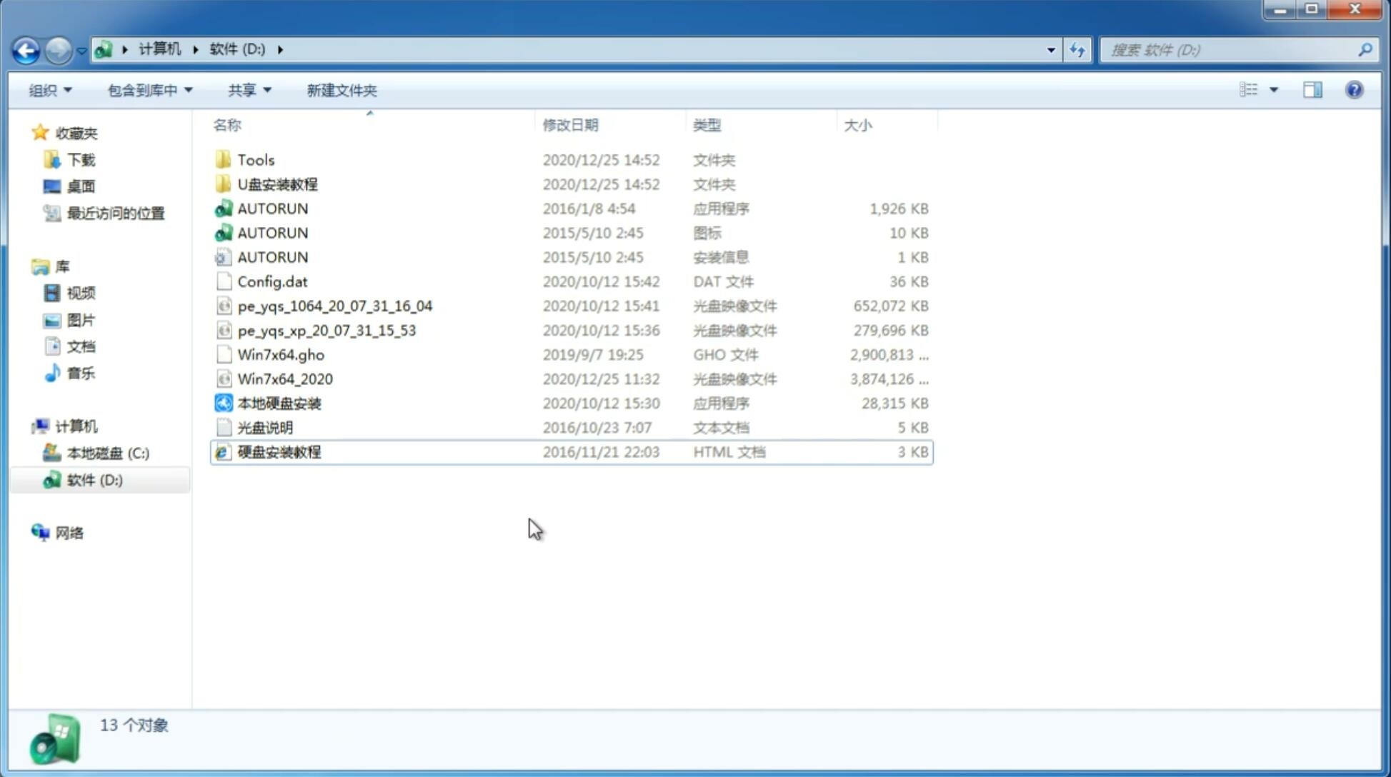Open 硬盘安装教程 HTML document

coord(279,451)
